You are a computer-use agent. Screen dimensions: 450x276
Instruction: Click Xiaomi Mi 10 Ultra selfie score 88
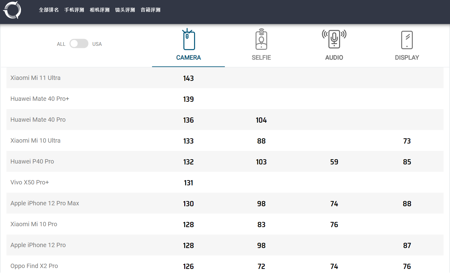tap(261, 141)
